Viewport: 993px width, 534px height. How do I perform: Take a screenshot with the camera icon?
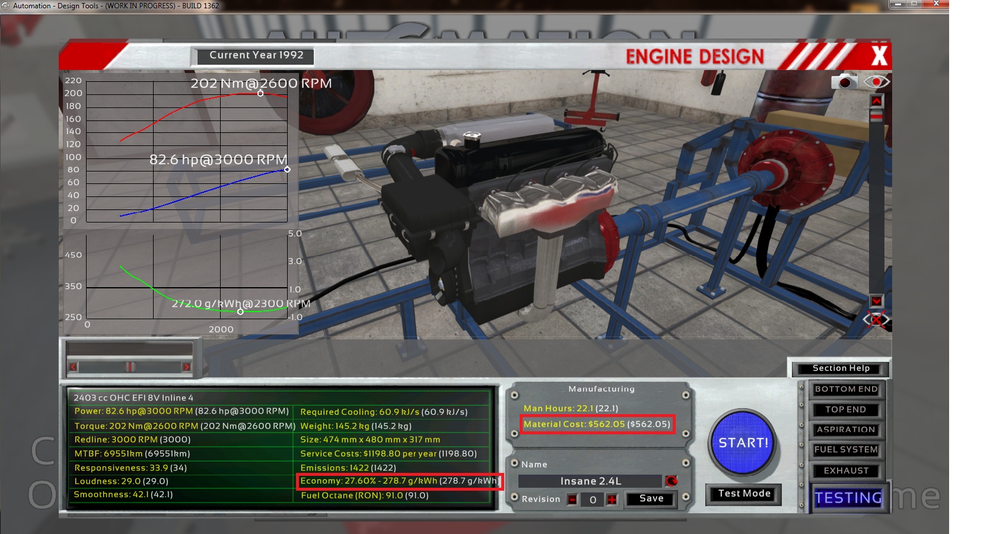point(844,82)
